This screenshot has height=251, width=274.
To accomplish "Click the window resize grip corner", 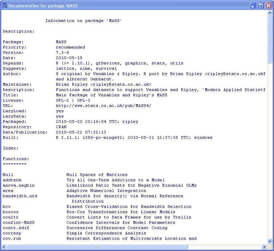I will point(270,247).
